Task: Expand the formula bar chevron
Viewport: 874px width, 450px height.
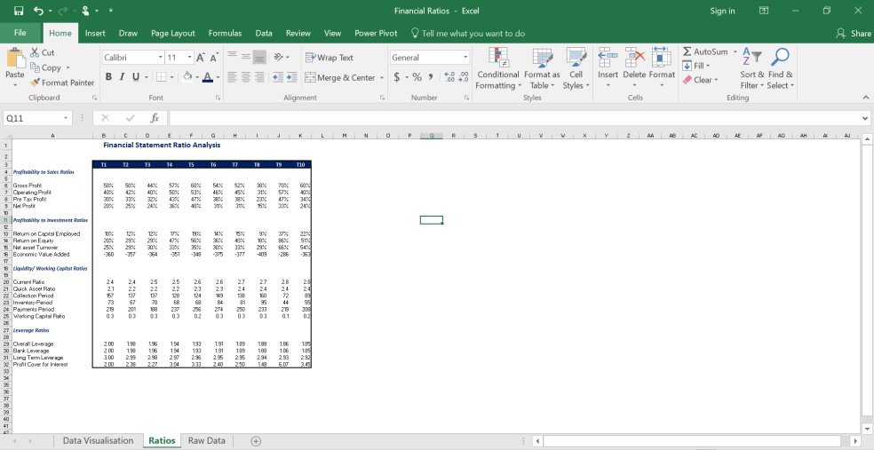Action: [x=864, y=118]
